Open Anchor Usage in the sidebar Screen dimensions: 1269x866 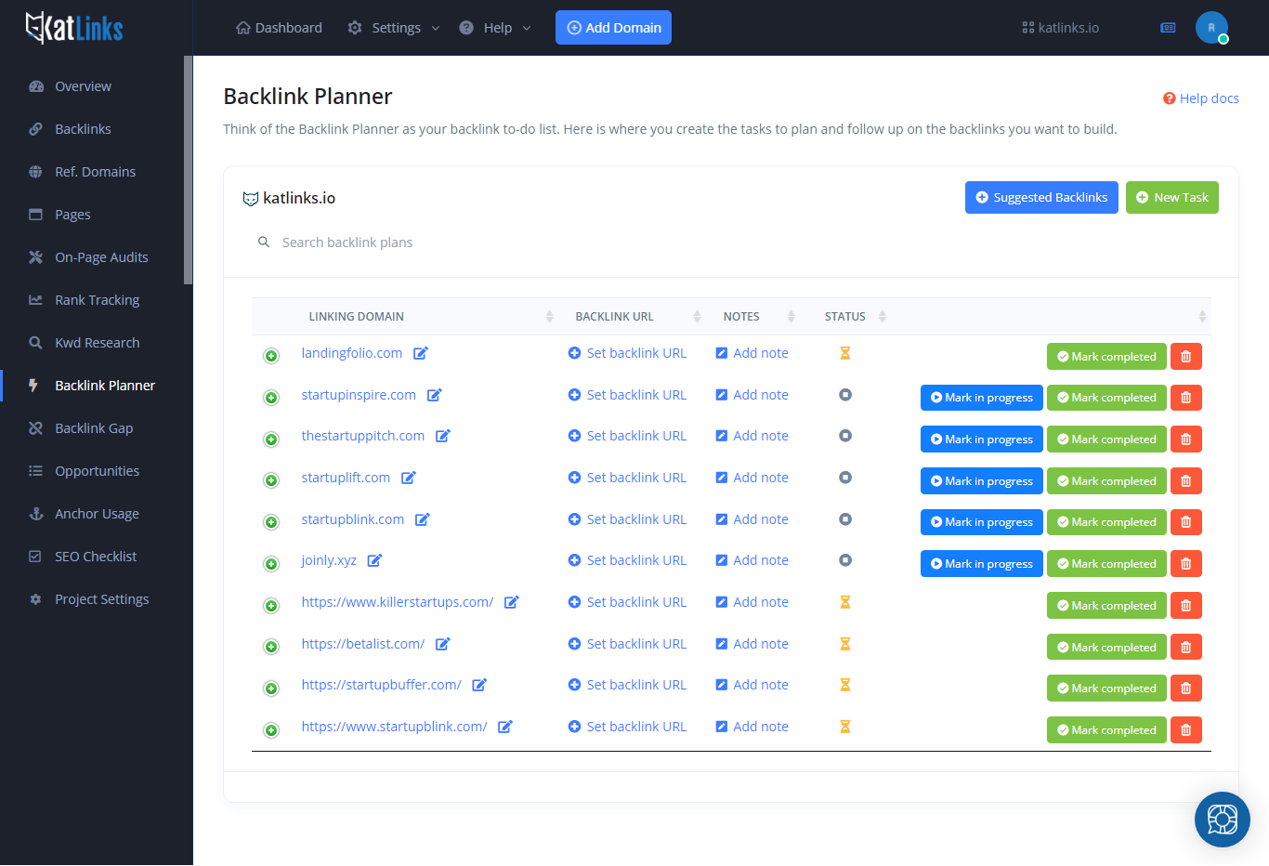coord(97,514)
